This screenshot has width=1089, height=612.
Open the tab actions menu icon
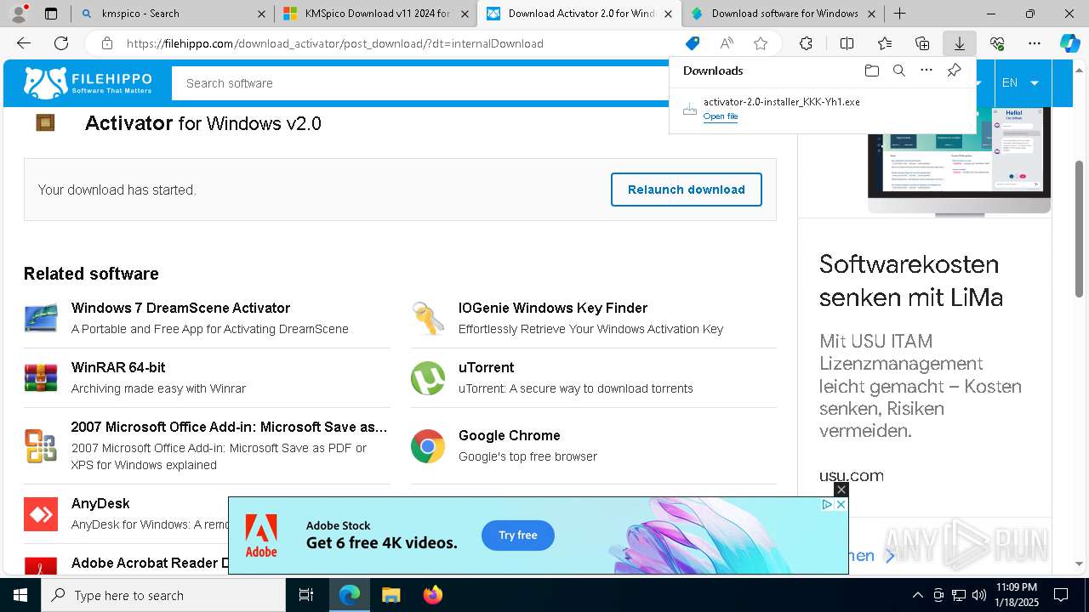(51, 14)
